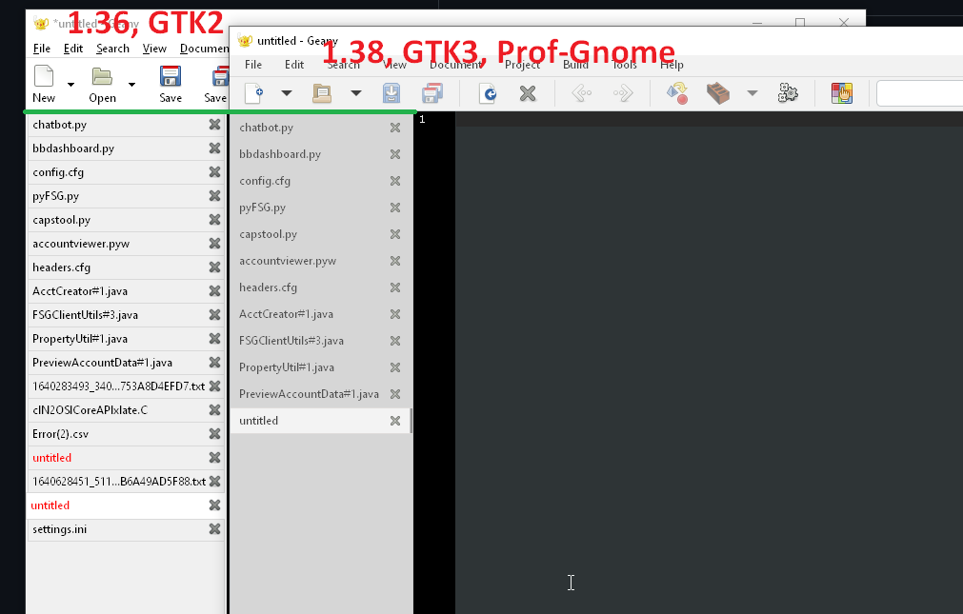The image size is (963, 614).
Task: Click the Save toolbar icon in Geany 1.36
Action: 171,76
